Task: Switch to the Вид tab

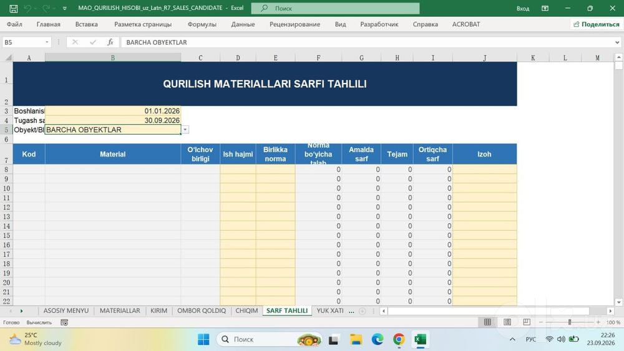Action: pos(340,24)
